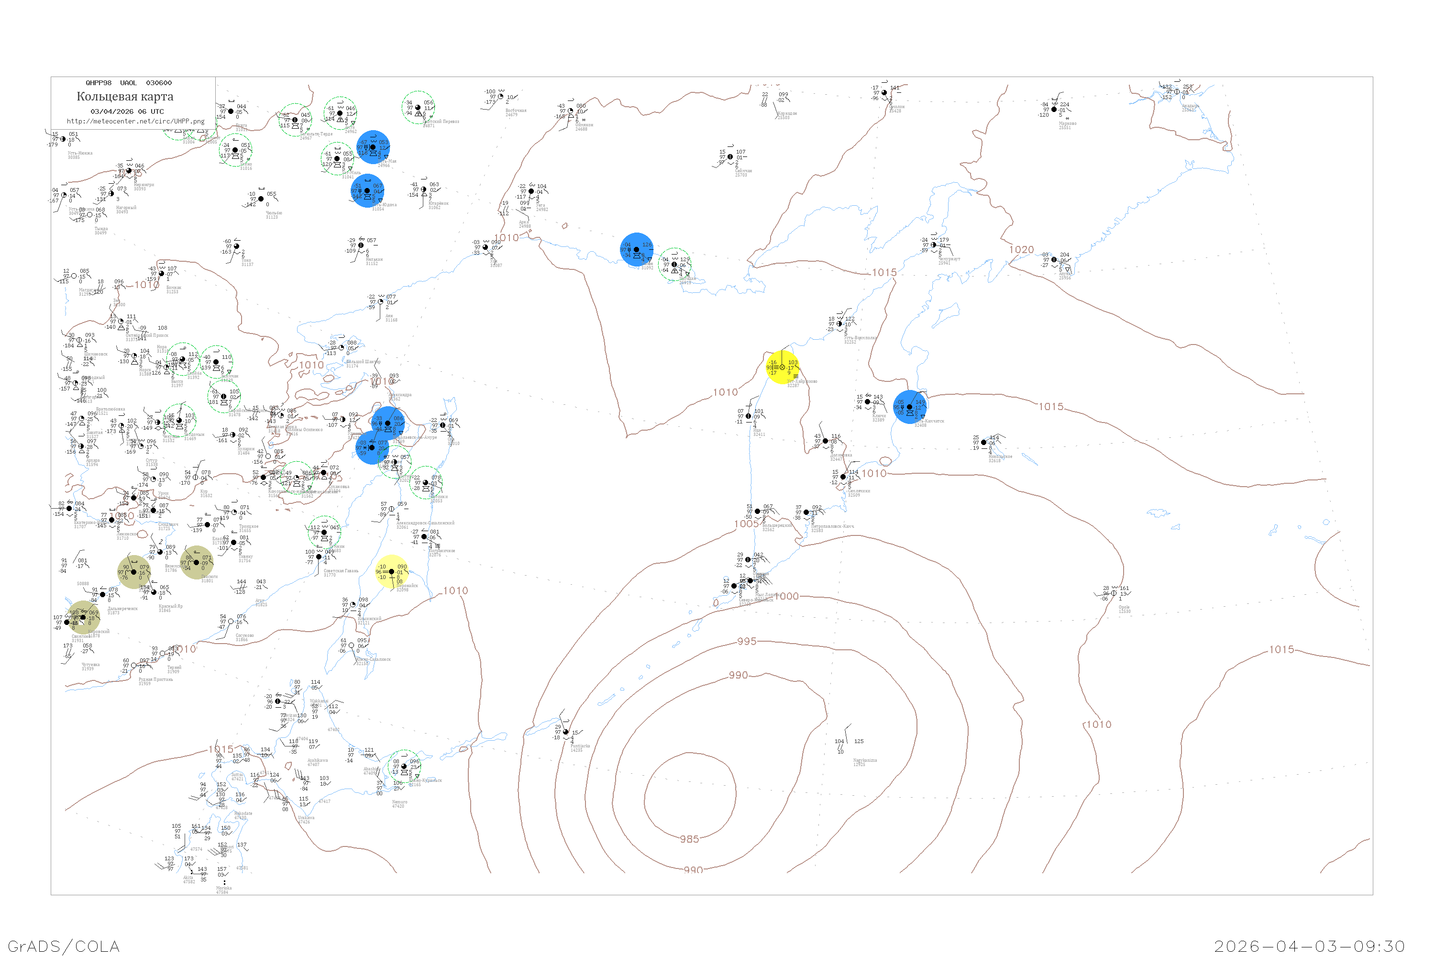The width and height of the screenshot is (1435, 957).
Task: Click the olive Гвасюги station circle
Action: 197,563
